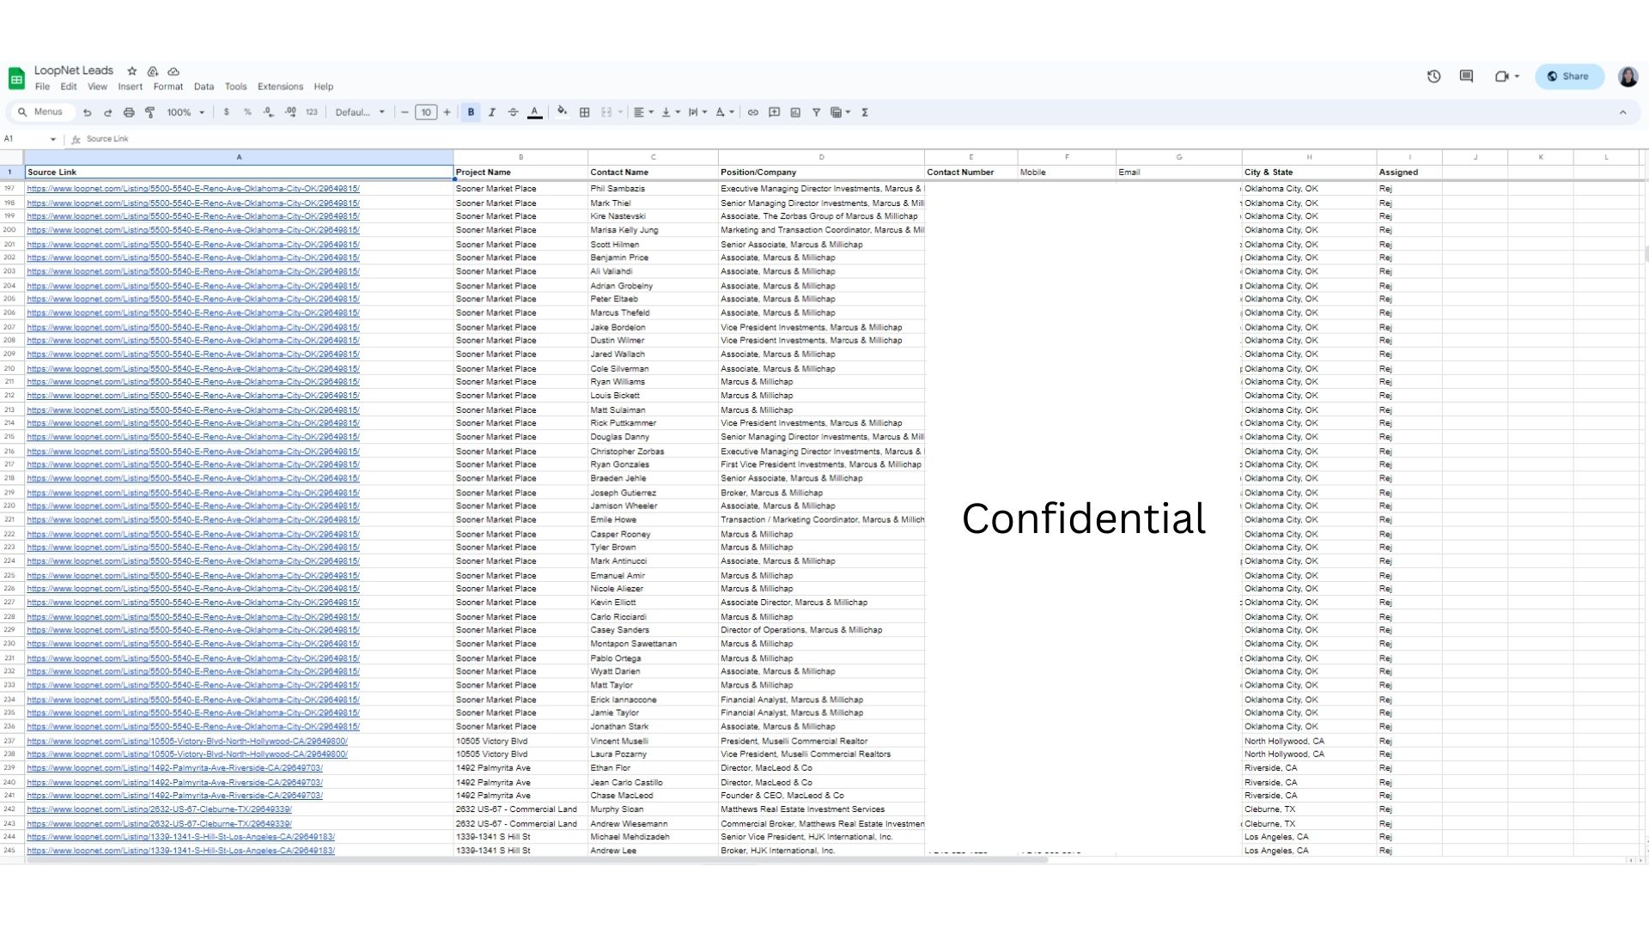Open the text rotation dropdown
Image resolution: width=1649 pixels, height=927 pixels.
coord(725,112)
